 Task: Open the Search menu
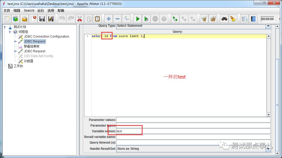[x=29, y=11]
